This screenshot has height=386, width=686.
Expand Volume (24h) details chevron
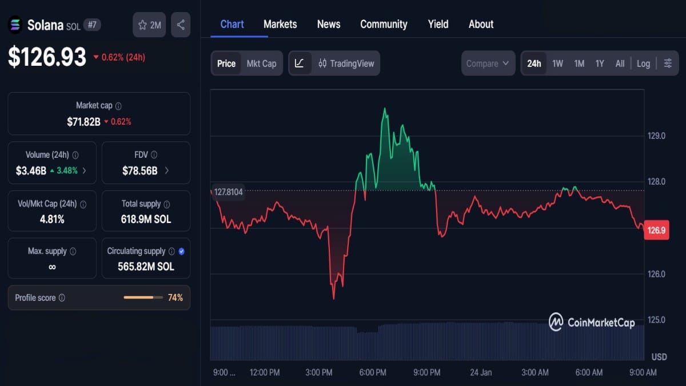tap(85, 170)
